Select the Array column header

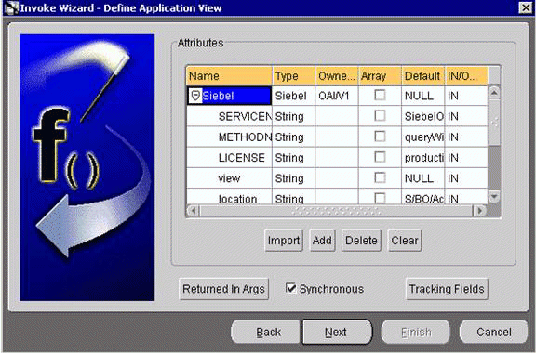tap(380, 76)
